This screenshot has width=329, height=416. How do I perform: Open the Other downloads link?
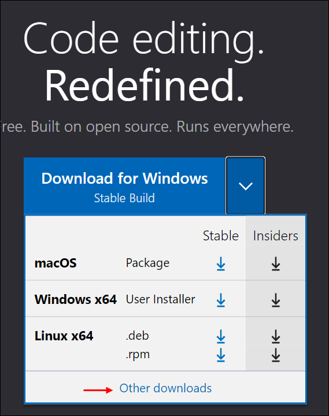tap(165, 388)
